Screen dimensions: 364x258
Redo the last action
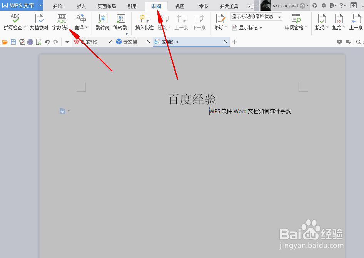tap(56, 42)
